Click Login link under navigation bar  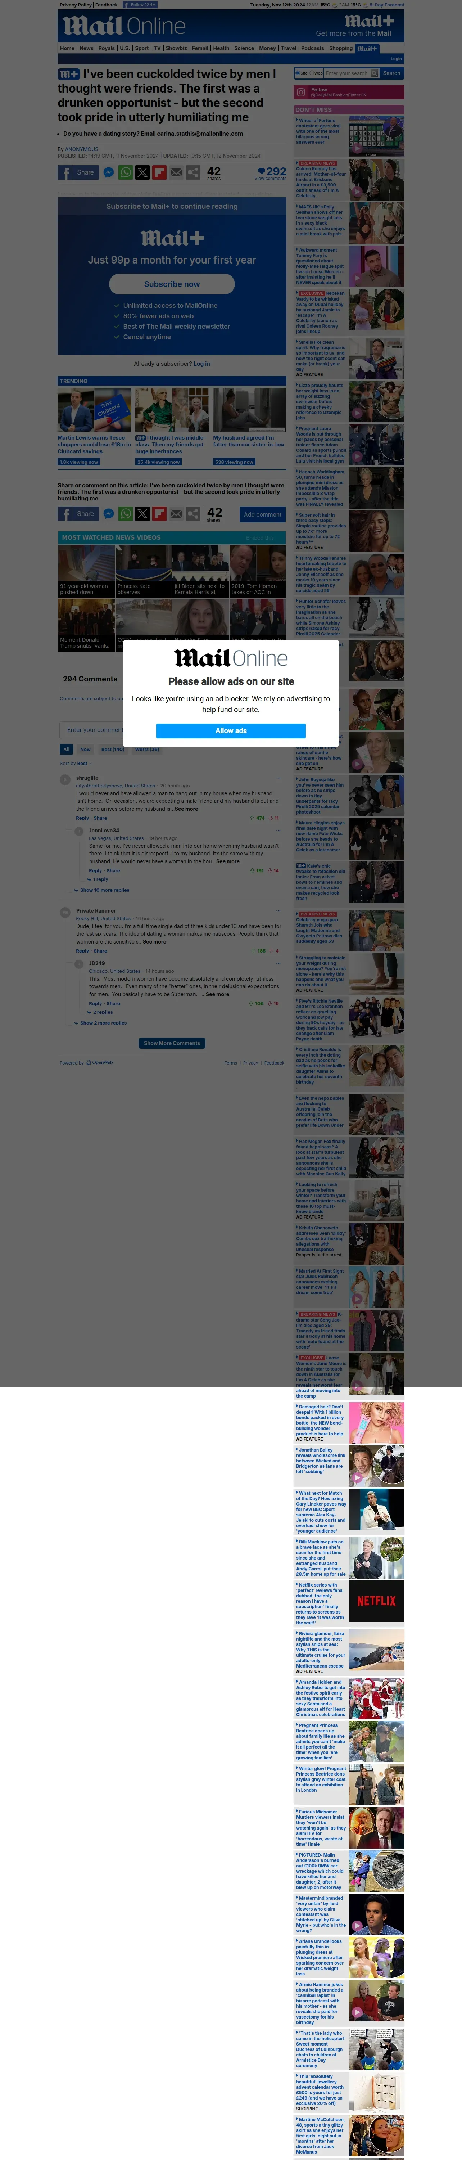(396, 59)
